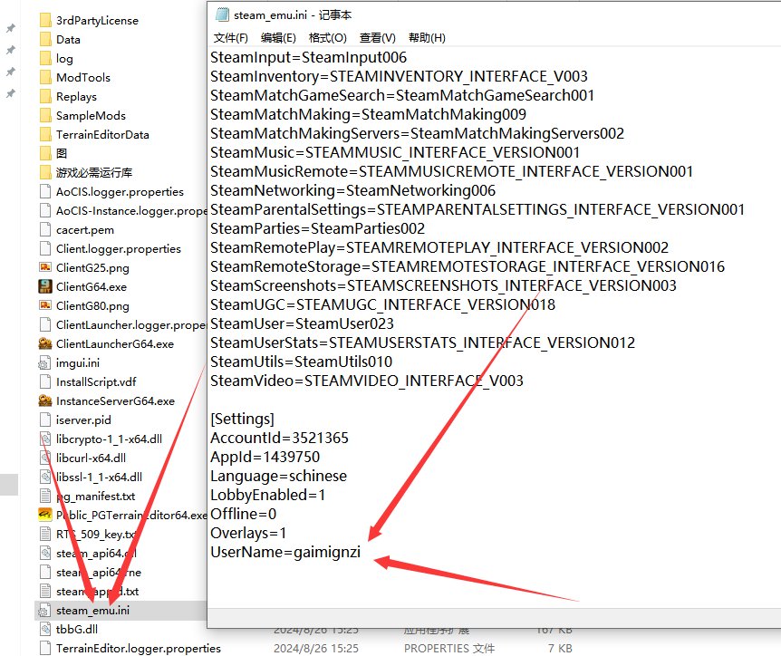Select the libcurl-x64.dll file icon
Screen dimensions: 781x656
45,458
